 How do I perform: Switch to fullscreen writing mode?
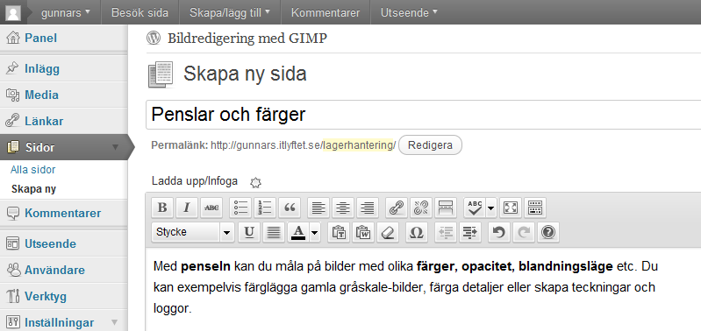(x=510, y=208)
